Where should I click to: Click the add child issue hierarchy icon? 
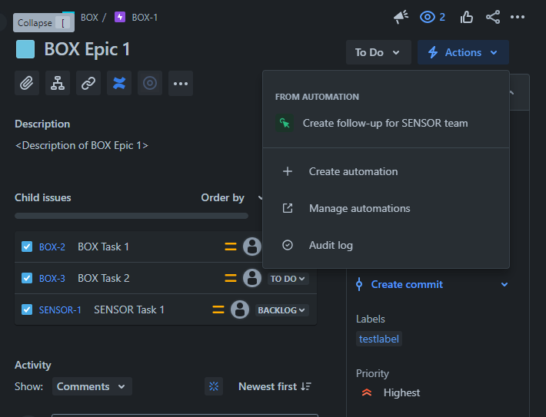[58, 83]
